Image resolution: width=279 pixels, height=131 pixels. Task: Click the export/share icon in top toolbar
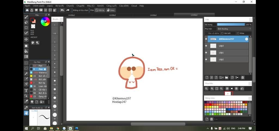point(32,10)
